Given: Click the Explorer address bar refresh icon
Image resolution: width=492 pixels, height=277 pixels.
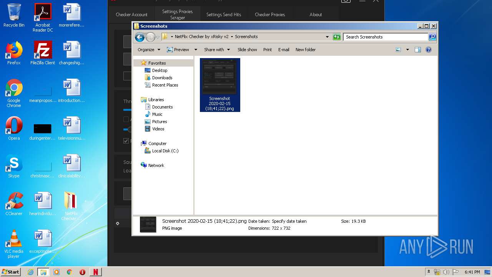Looking at the screenshot, I should 337,37.
